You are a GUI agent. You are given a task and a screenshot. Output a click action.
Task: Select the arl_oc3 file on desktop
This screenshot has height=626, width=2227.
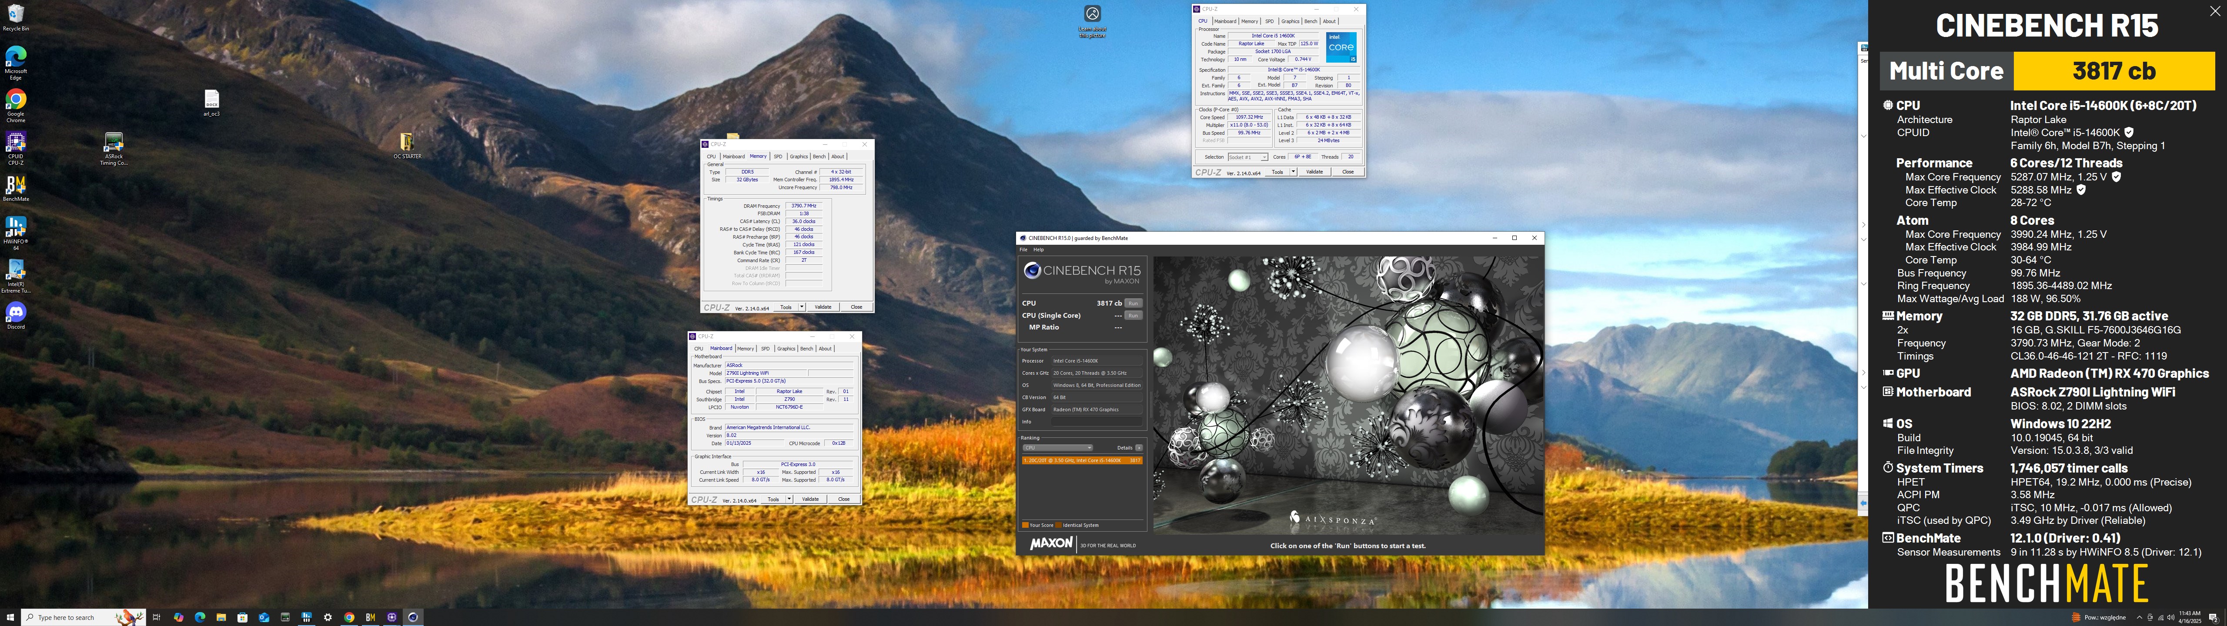[x=212, y=103]
